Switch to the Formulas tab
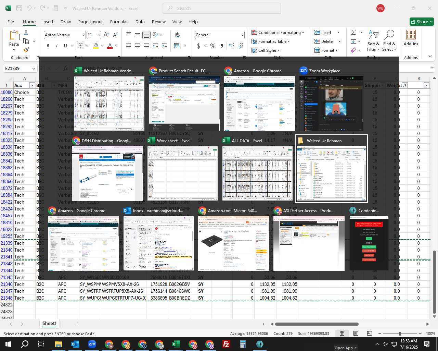The height and width of the screenshot is (351, 438). [119, 22]
